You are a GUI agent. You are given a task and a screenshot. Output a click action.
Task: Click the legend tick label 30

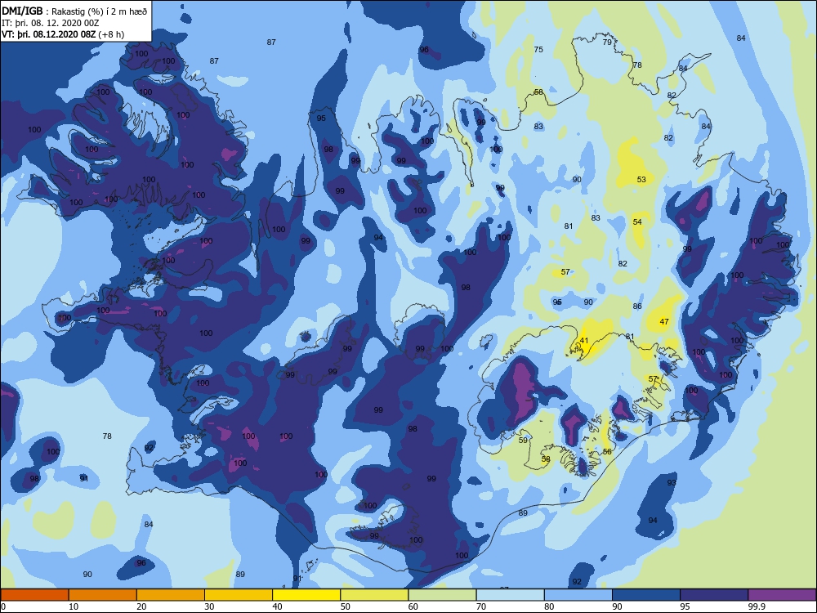pos(209,606)
